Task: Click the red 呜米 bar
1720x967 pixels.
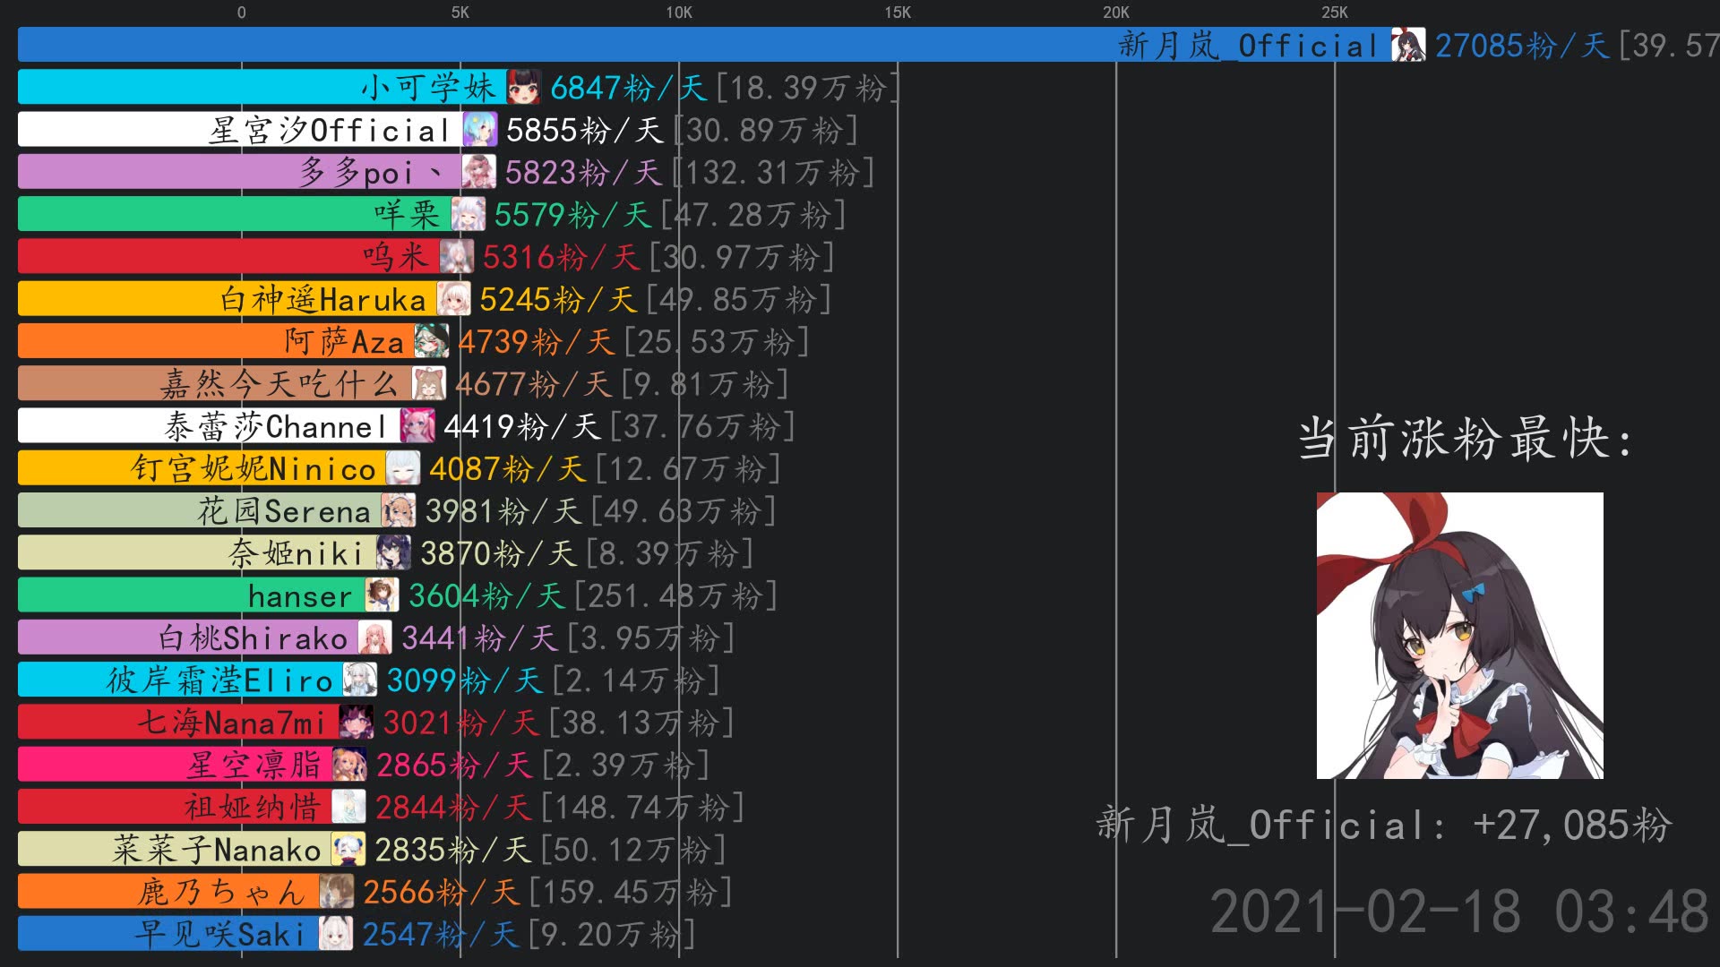Action: pyautogui.click(x=224, y=257)
